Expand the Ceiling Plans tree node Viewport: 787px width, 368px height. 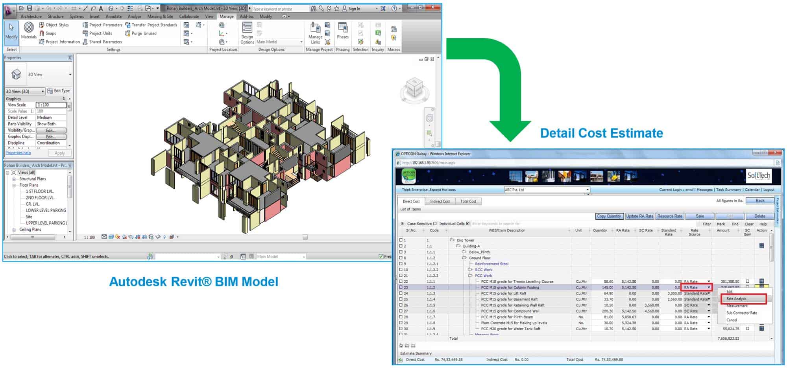coord(14,230)
